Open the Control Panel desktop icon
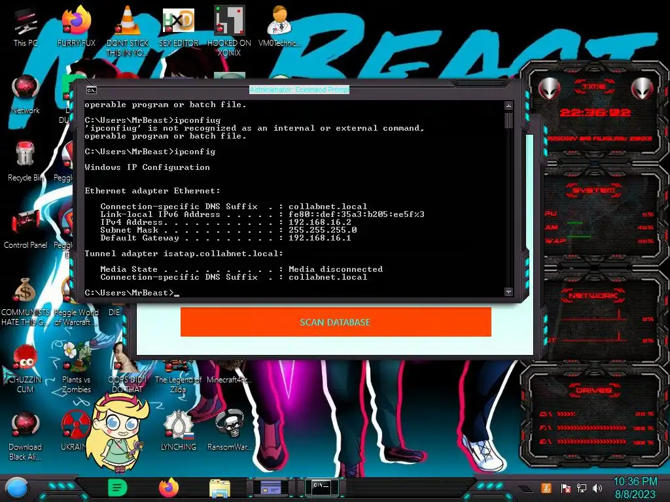Viewport: 670px width, 502px height. pyautogui.click(x=26, y=229)
